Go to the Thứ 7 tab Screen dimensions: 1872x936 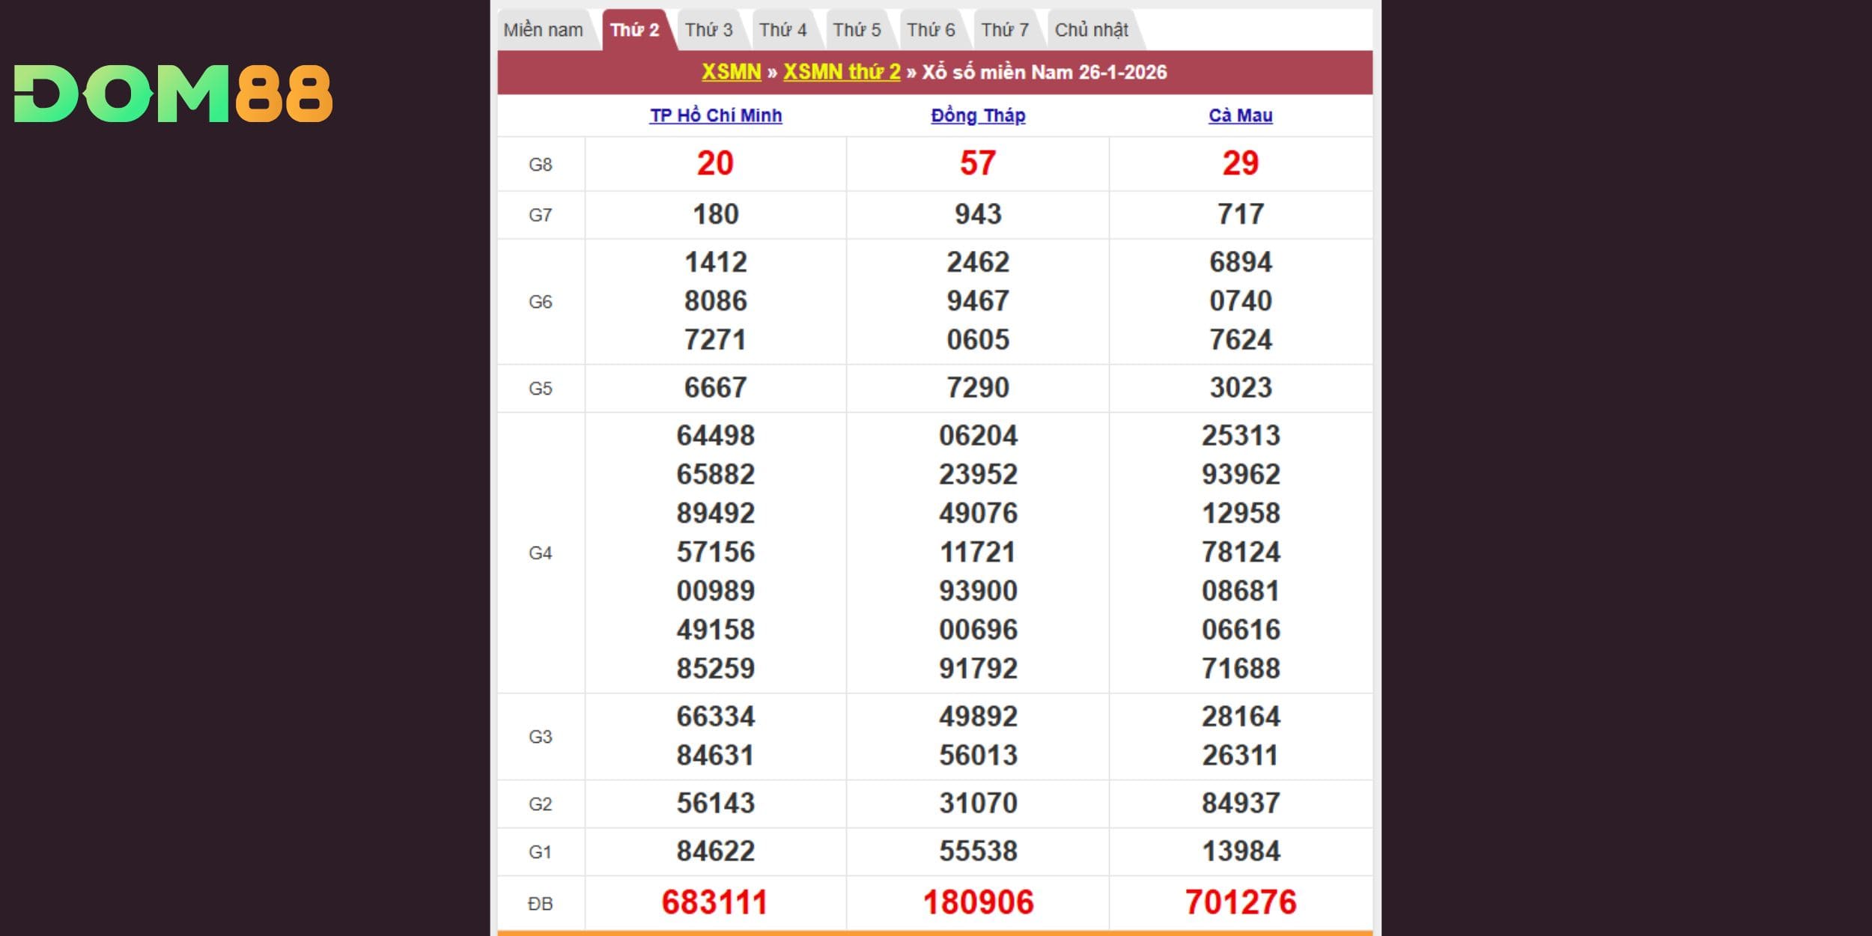pyautogui.click(x=1005, y=30)
